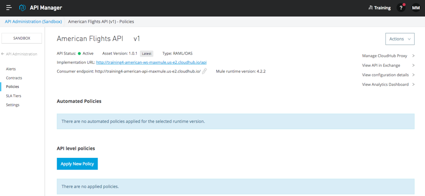This screenshot has width=425, height=196.
Task: Click the API level policies heading
Action: click(x=76, y=148)
